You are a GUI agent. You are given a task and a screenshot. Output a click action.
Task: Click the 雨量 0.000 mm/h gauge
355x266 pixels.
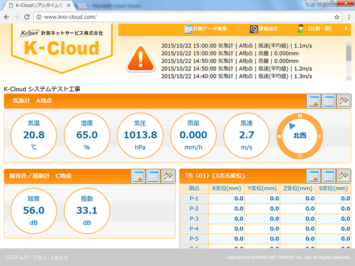[193, 136]
